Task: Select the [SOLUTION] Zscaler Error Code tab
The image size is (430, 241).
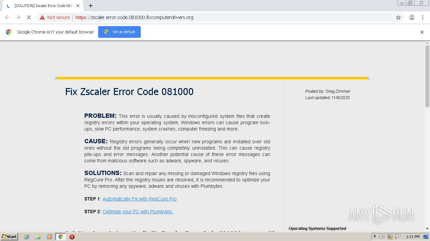Action: (x=43, y=6)
